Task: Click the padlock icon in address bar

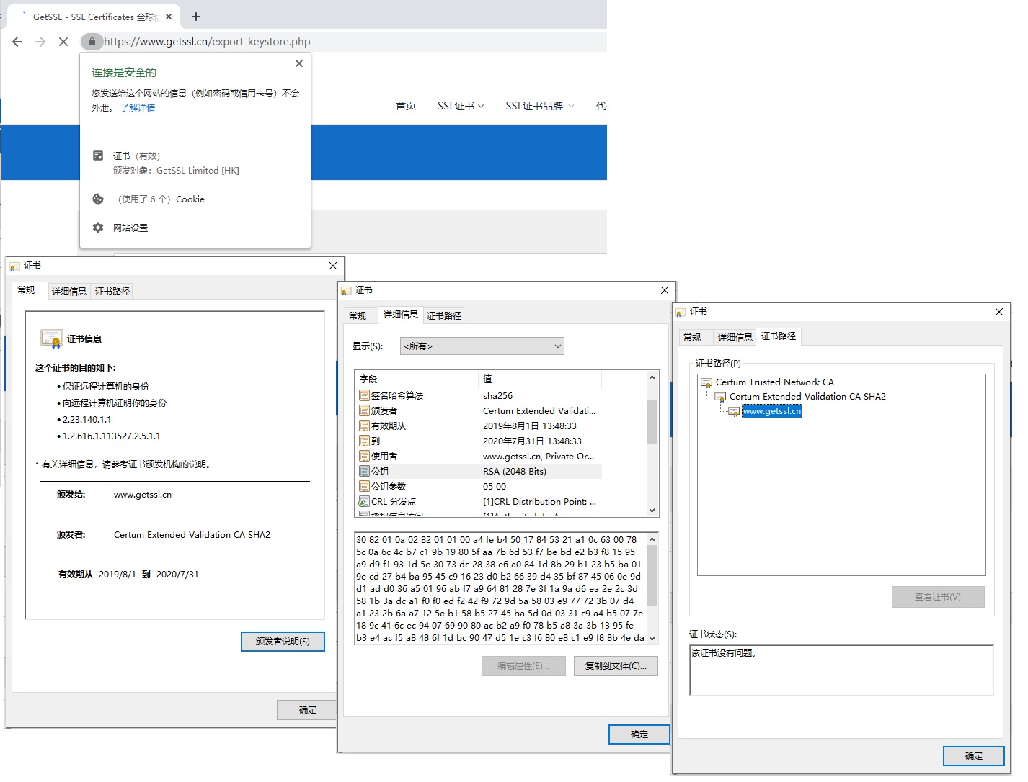Action: pos(92,42)
